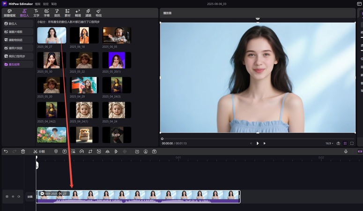Toggle the purple grid icon in player
363x211 pixels.
click(x=345, y=143)
